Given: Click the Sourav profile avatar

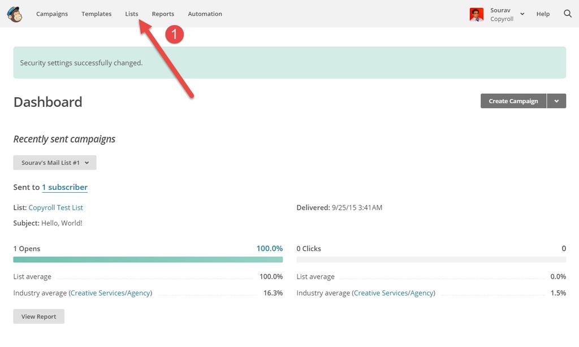Looking at the screenshot, I should click(476, 14).
